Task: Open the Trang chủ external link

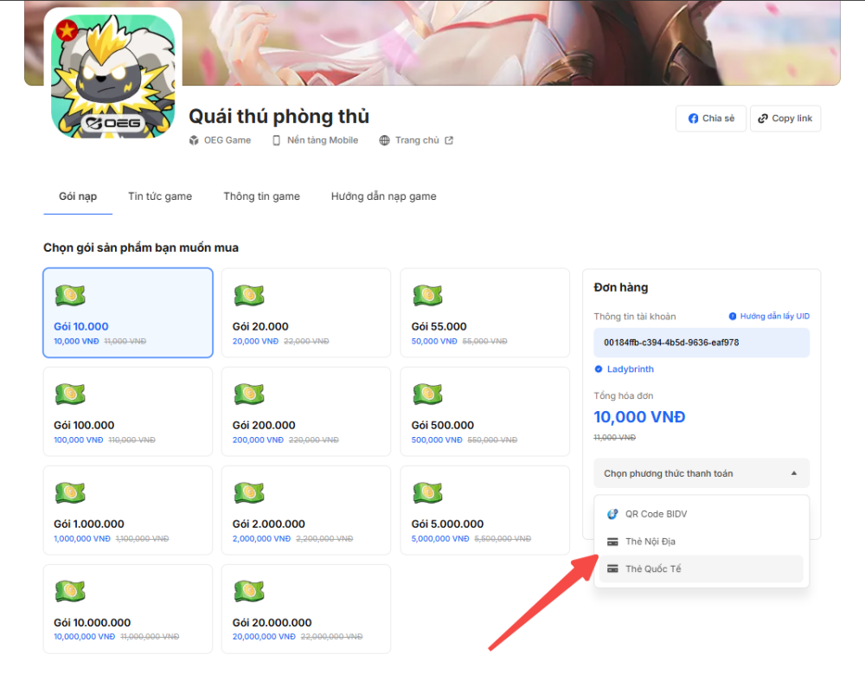Action: (x=417, y=140)
